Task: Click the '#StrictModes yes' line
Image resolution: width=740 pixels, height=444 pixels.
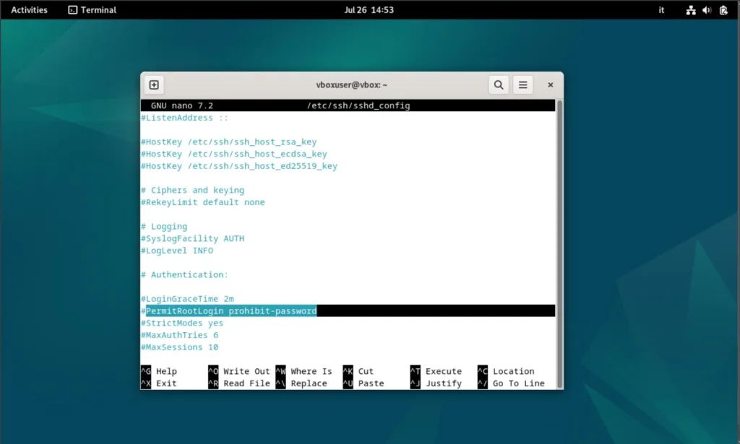Action: (x=182, y=323)
